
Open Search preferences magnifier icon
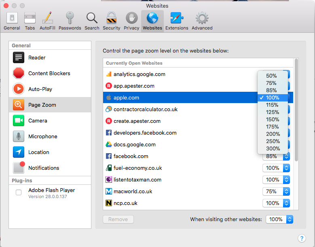pyautogui.click(x=92, y=18)
